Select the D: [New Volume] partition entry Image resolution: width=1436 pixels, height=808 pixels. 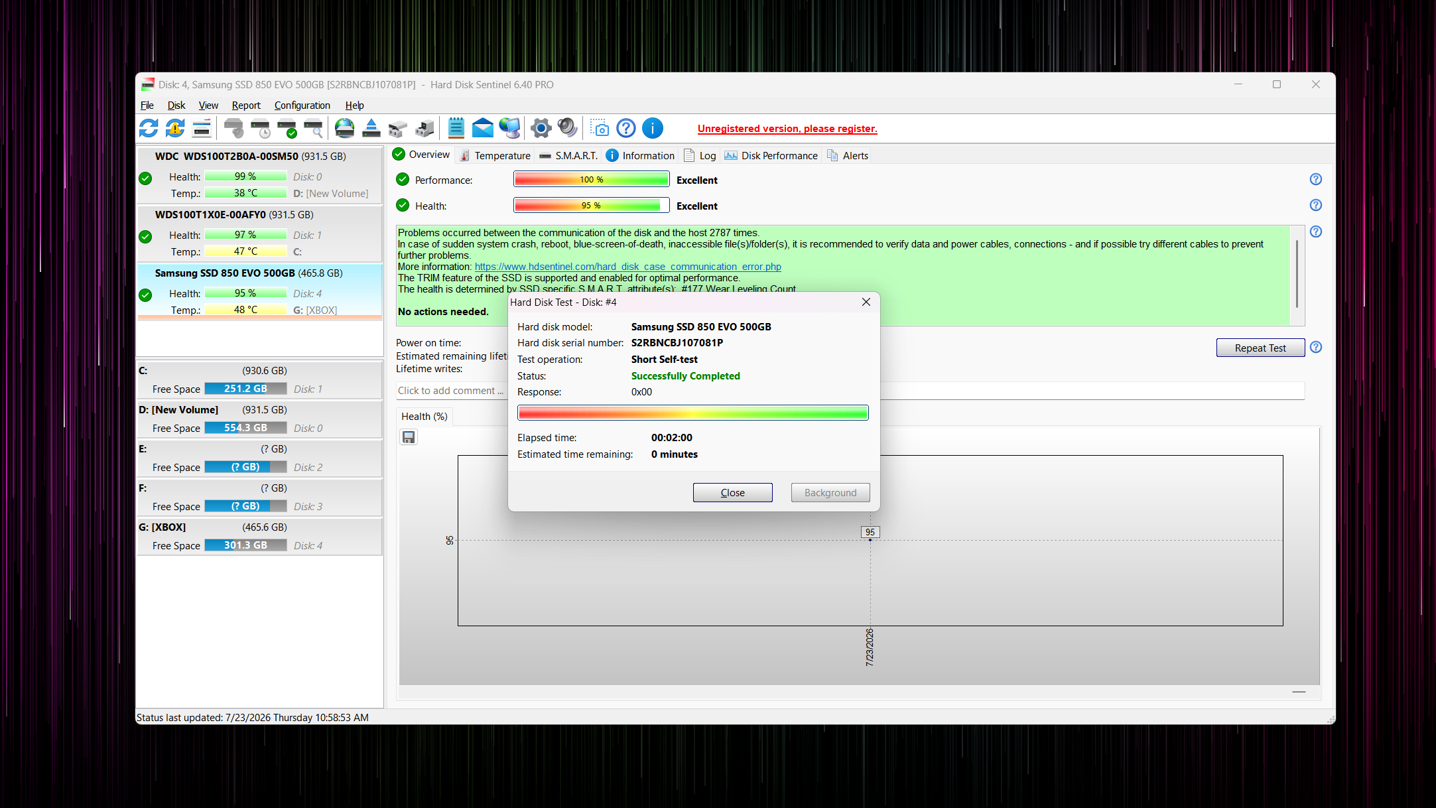pos(259,419)
